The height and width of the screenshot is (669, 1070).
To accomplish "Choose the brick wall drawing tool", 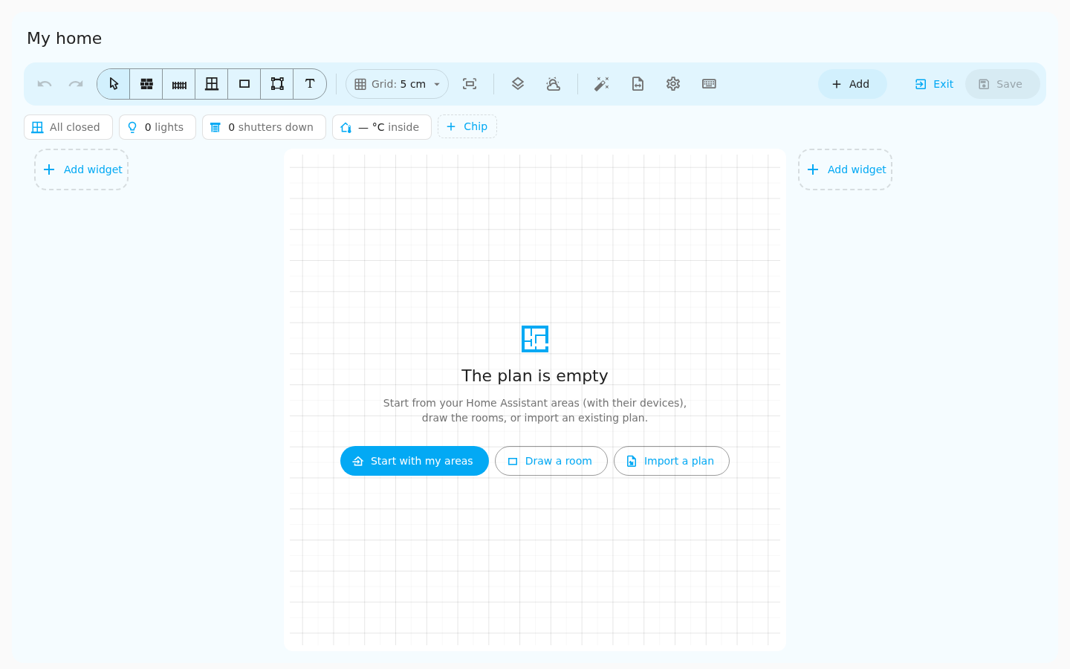I will click(146, 84).
